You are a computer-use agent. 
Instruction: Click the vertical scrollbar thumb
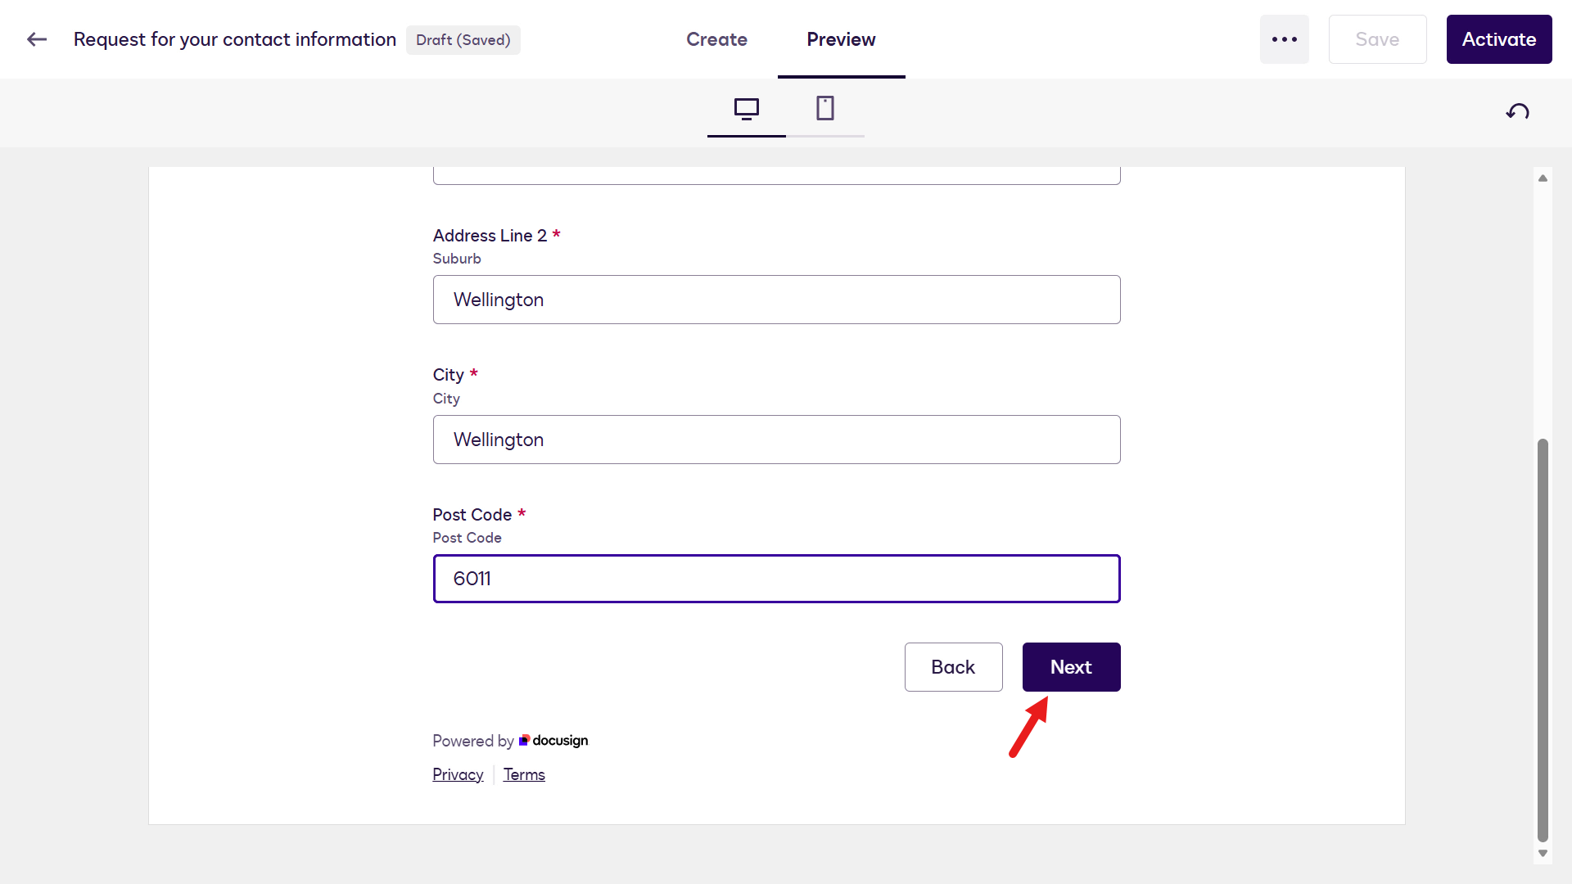pos(1543,640)
